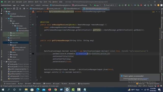Image resolution: width=163 pixels, height=92 pixels.
Task: Collapse the java folder arrow
Action: point(6,19)
